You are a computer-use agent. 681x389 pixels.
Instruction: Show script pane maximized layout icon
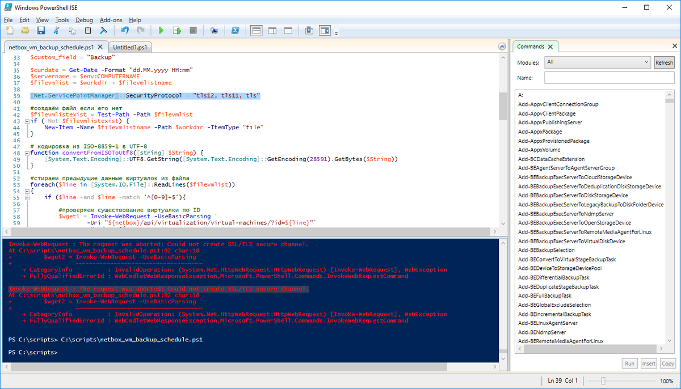click(288, 31)
